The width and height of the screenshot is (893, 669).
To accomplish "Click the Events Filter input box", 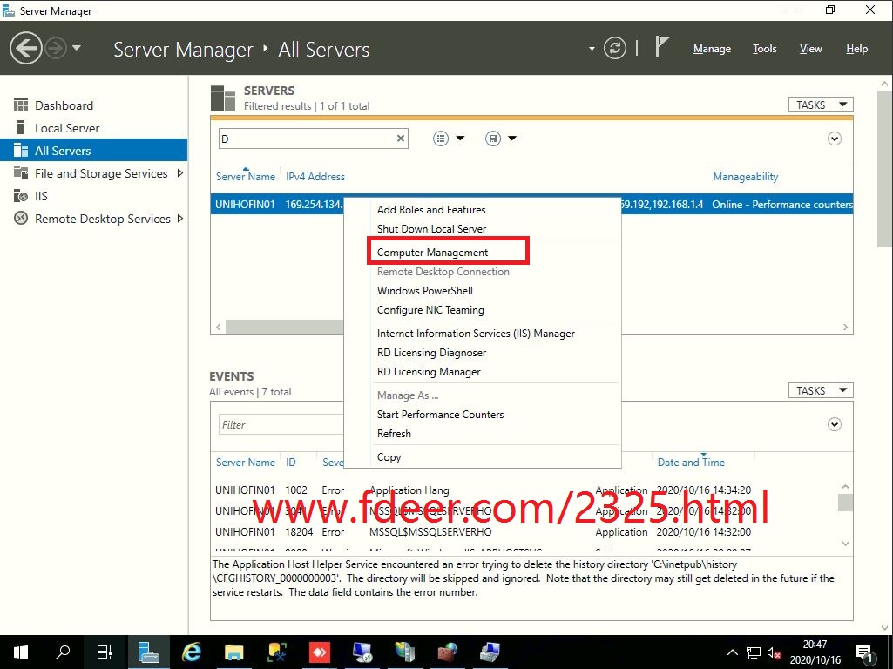I will click(282, 425).
